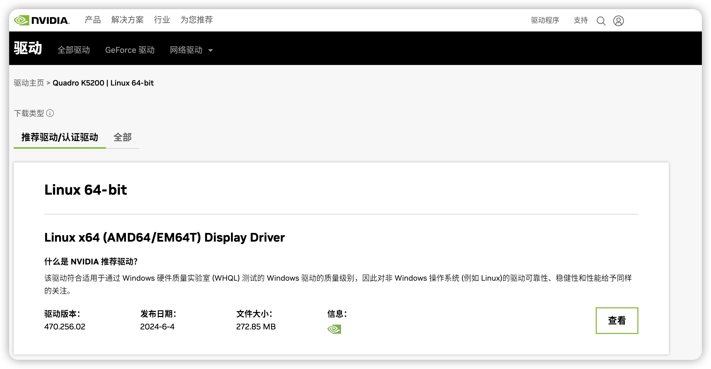Select 全部驱动 in black bar
Image resolution: width=711 pixels, height=369 pixels.
[x=73, y=50]
